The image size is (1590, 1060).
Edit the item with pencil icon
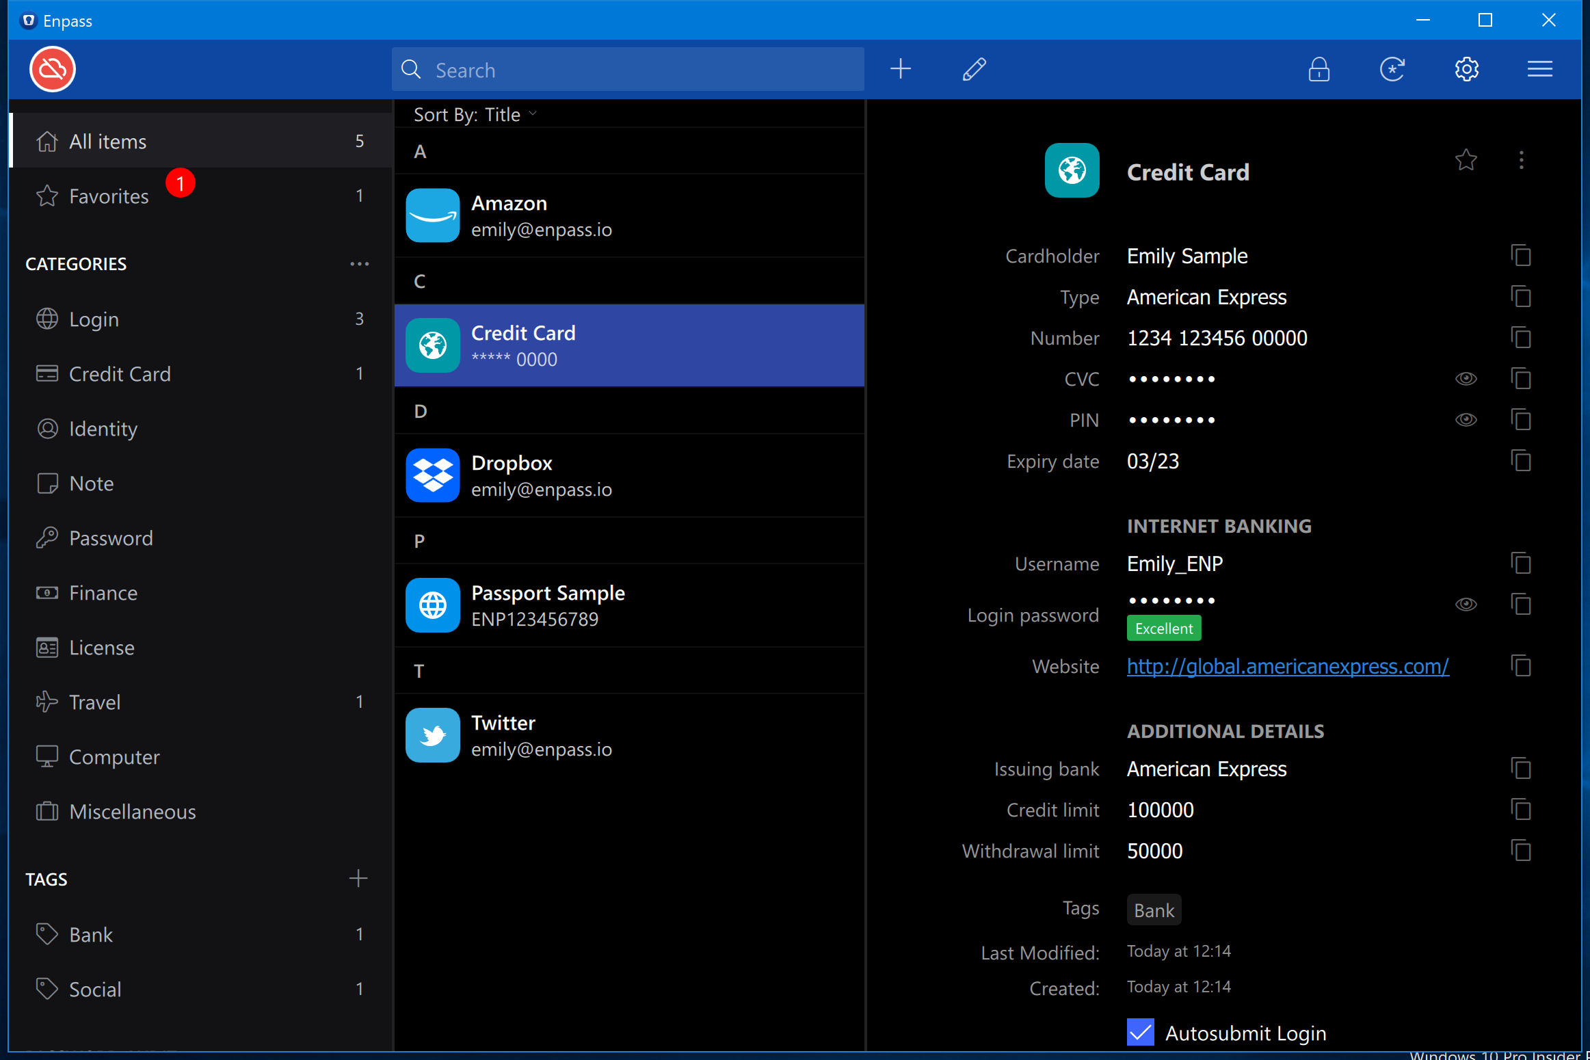pyautogui.click(x=975, y=69)
